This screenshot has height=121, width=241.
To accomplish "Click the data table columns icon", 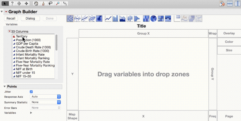I will (238, 3).
